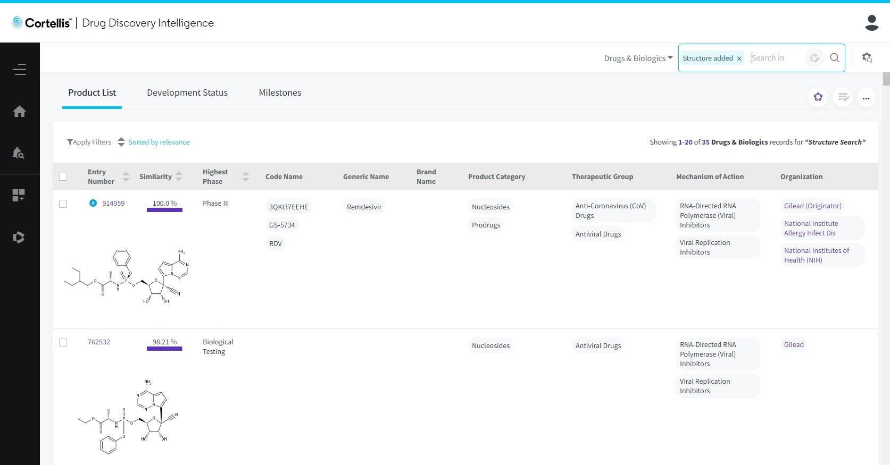
Task: Click the Biological Testing phase text
Action: tap(218, 346)
